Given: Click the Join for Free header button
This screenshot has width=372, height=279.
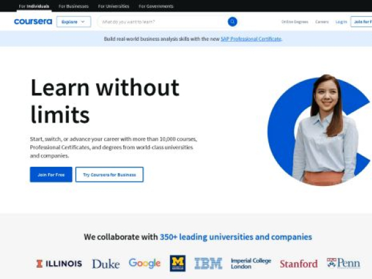Looking at the screenshot, I should [361, 22].
